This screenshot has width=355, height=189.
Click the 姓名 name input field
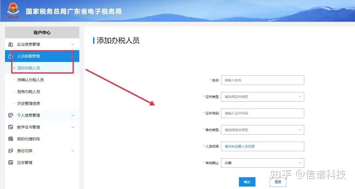(x=262, y=80)
